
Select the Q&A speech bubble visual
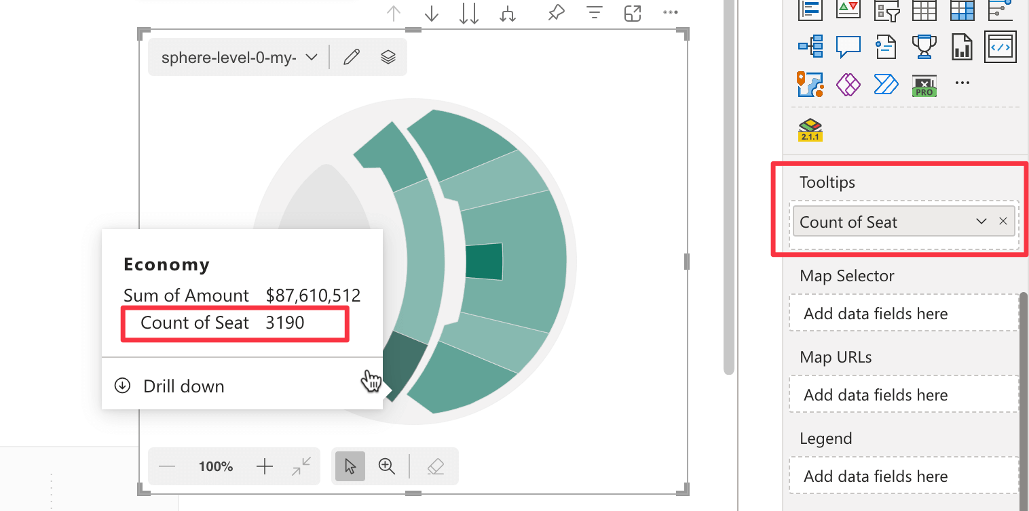[x=848, y=47]
